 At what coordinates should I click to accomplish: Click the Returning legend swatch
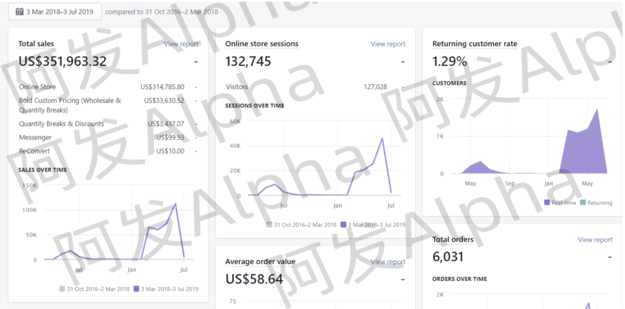[583, 203]
